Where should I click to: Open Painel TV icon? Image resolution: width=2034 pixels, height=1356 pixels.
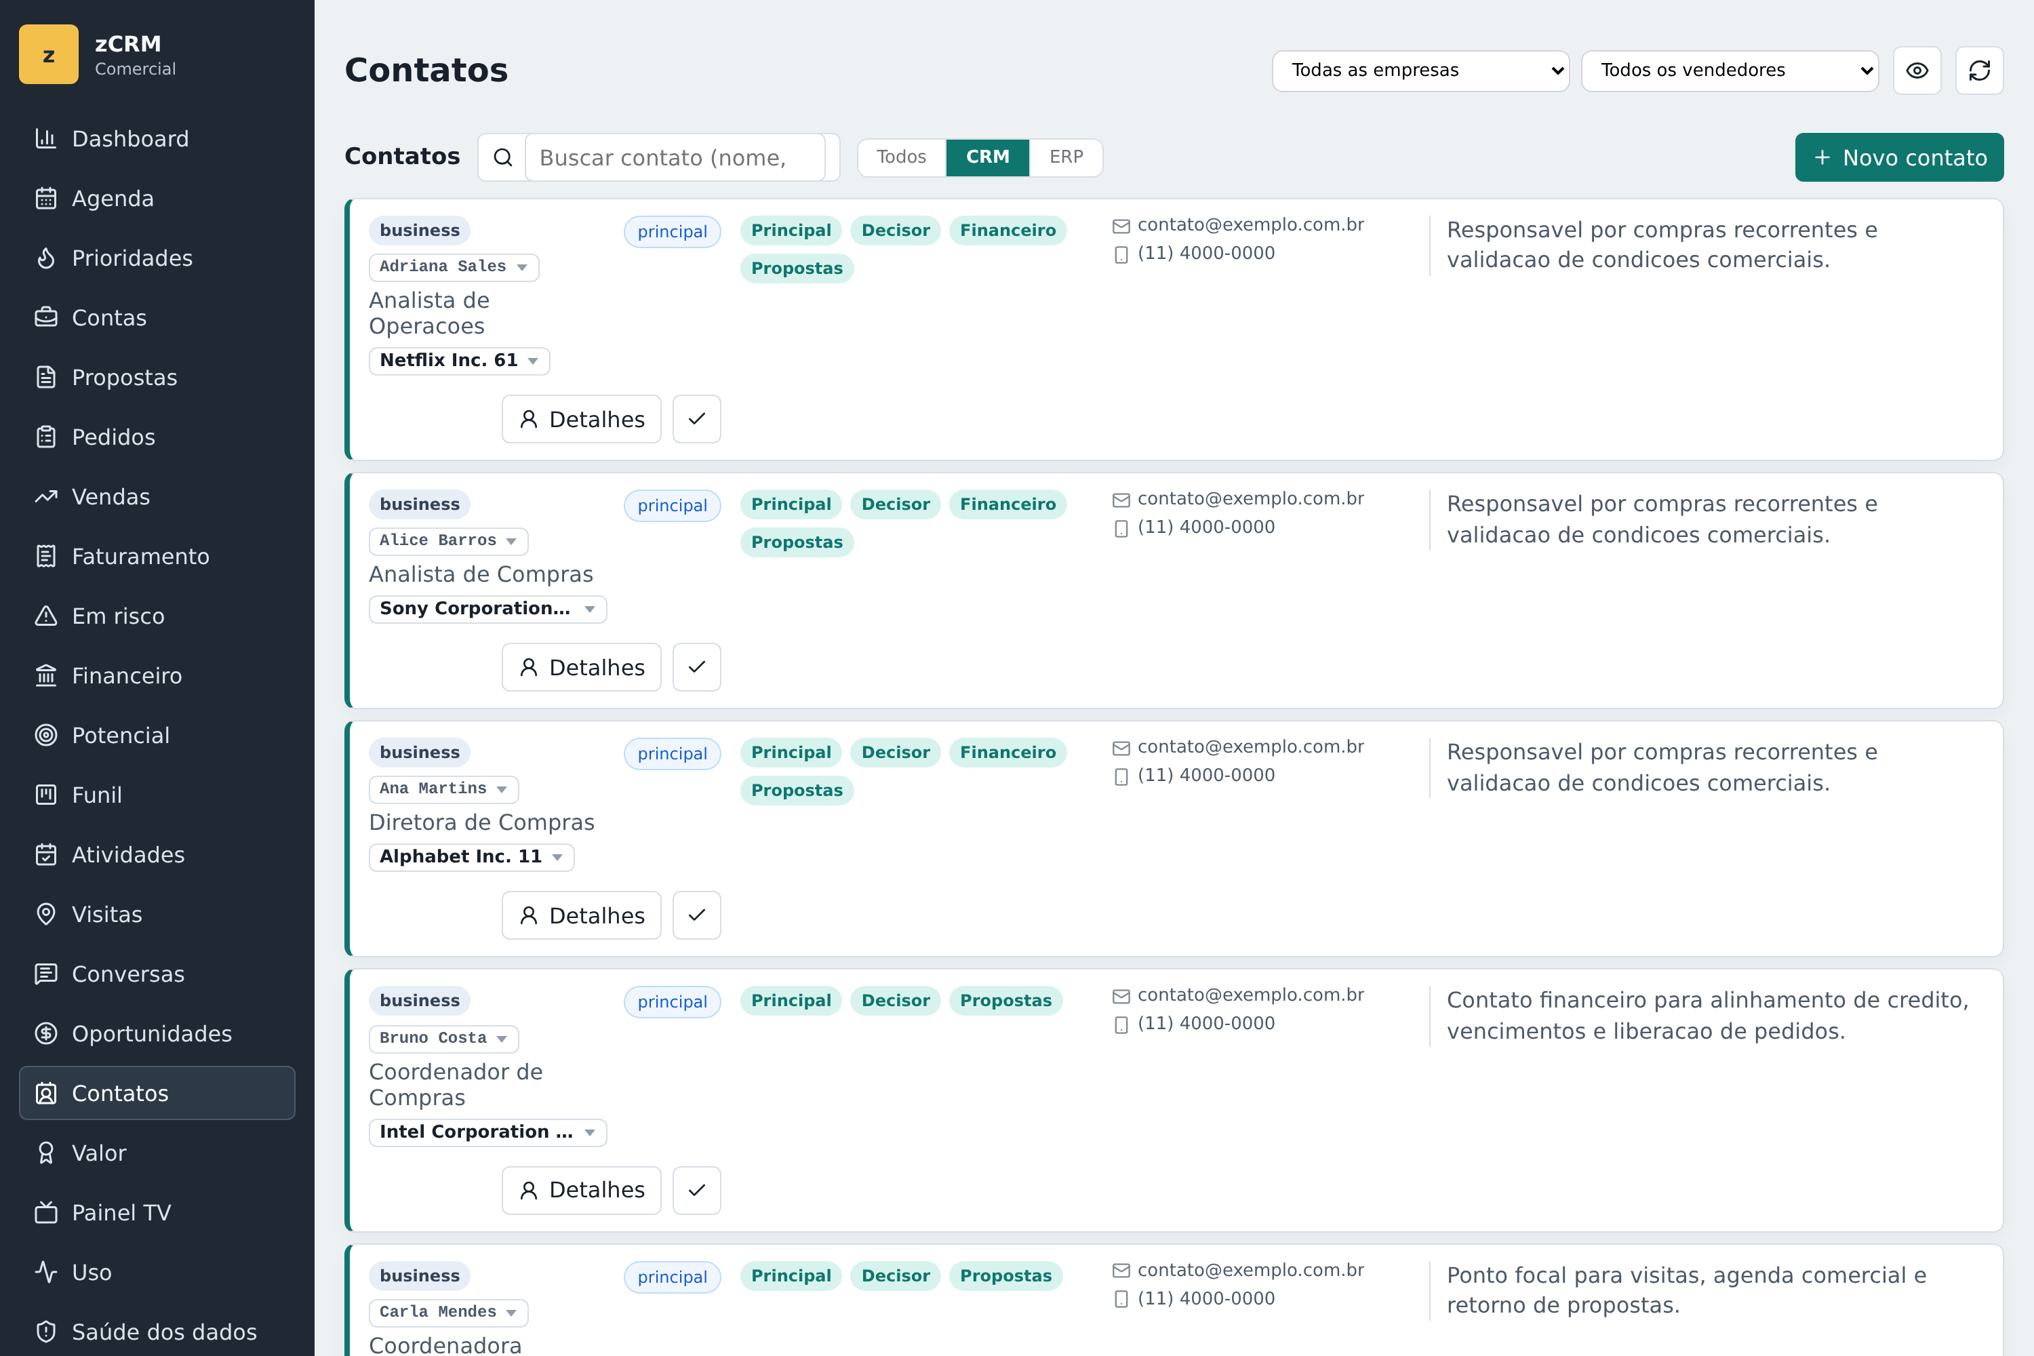pyautogui.click(x=46, y=1212)
